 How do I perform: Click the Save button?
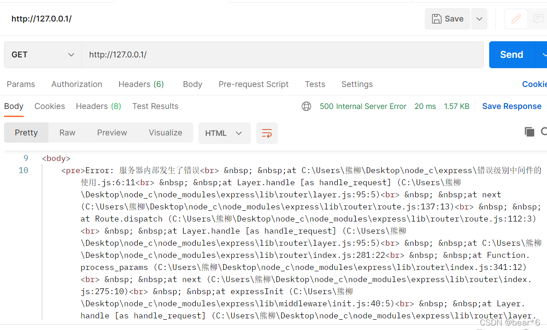pyautogui.click(x=447, y=19)
